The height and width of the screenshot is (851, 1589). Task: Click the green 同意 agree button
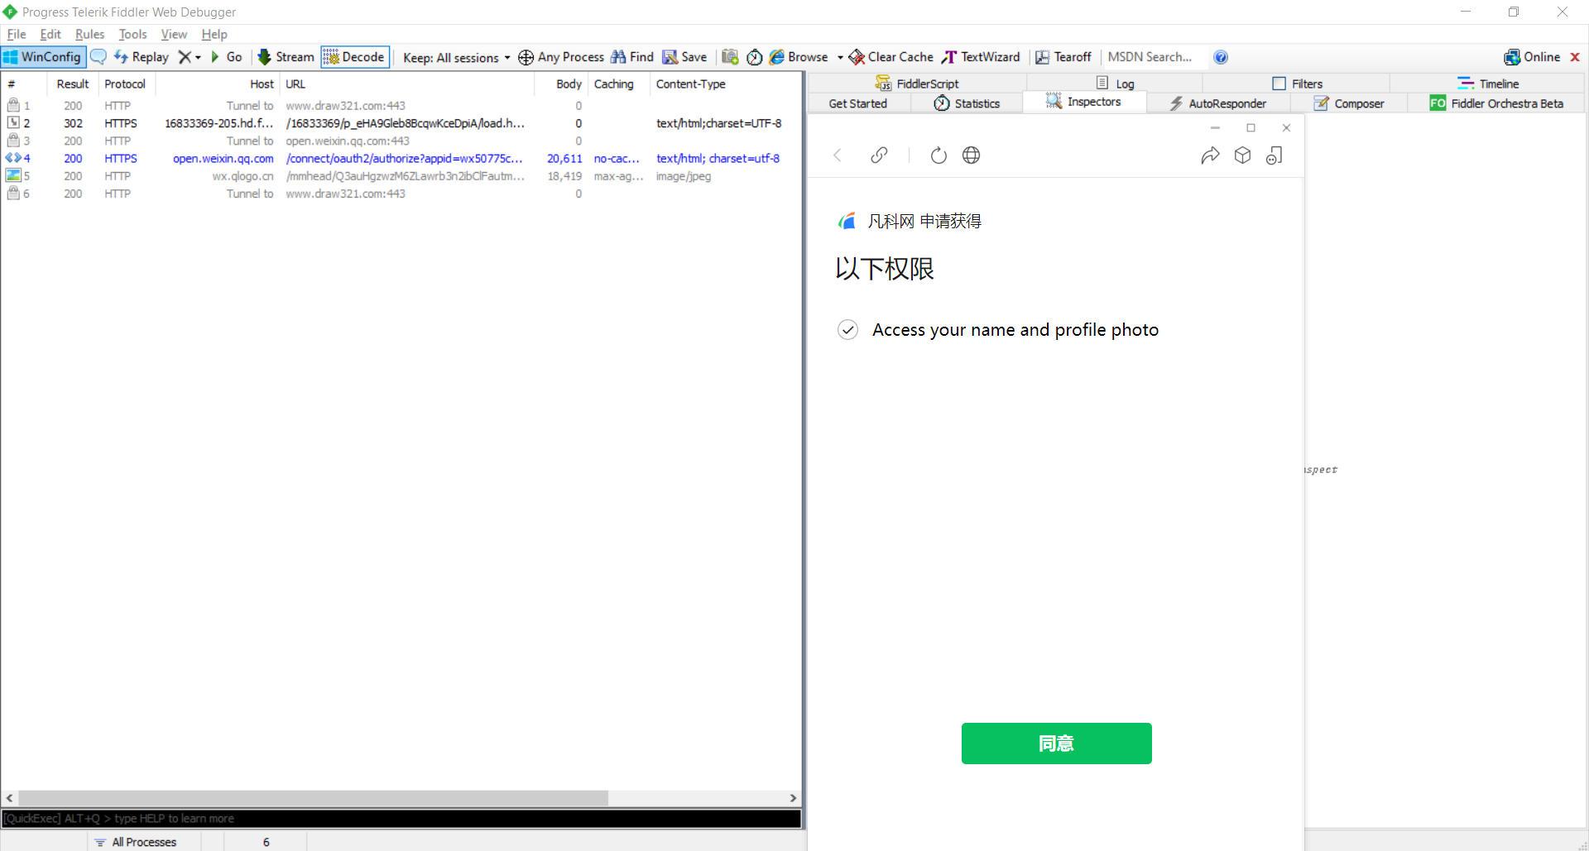click(1056, 743)
